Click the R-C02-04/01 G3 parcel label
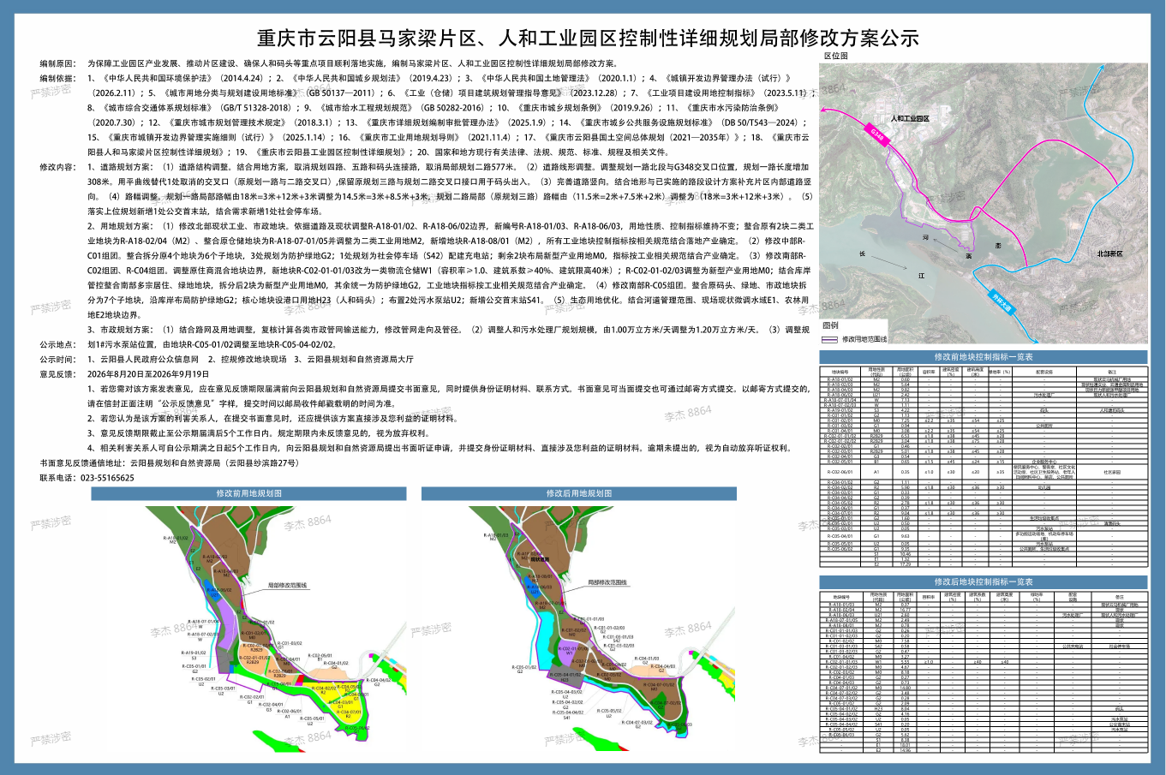 tap(269, 706)
